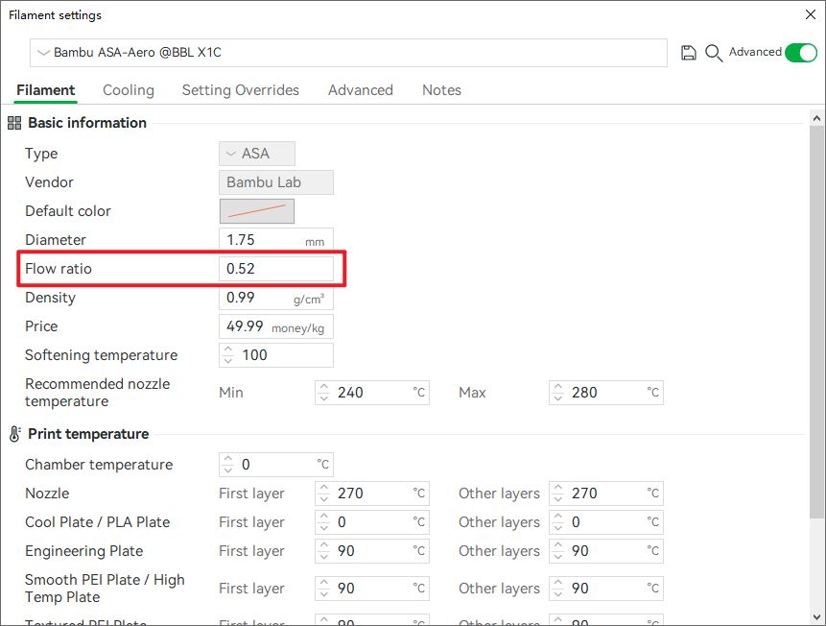This screenshot has height=626, width=826.
Task: Decrease Softening temperature with down arrow
Action: click(x=227, y=361)
